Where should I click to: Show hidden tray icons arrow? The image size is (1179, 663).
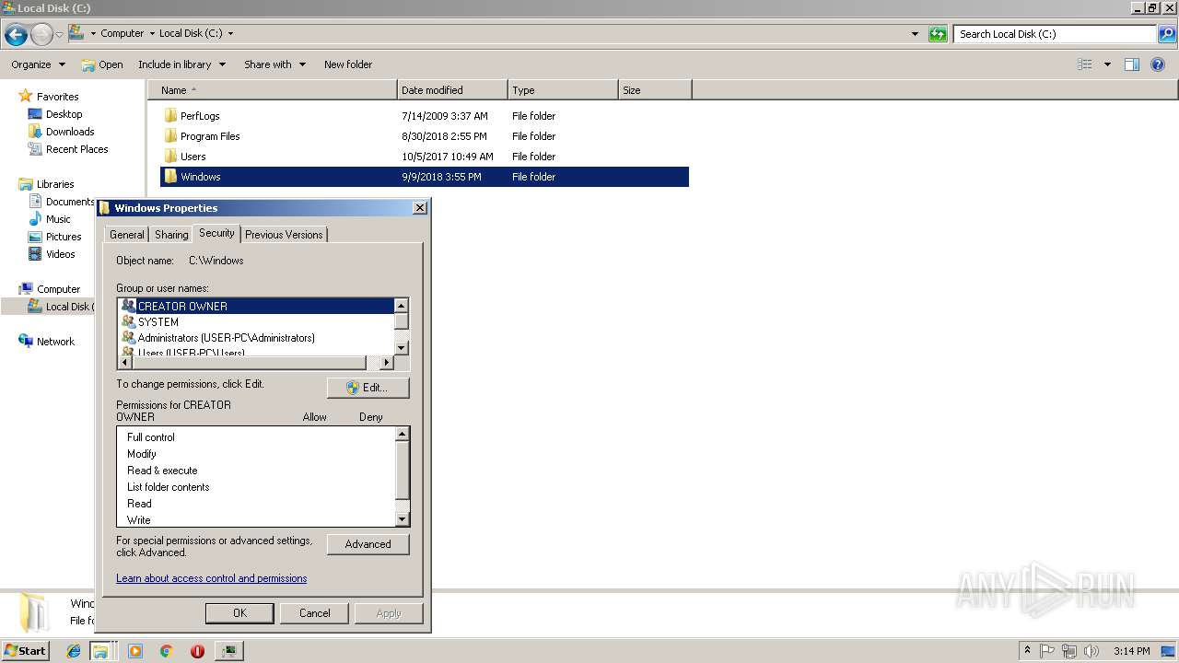click(1027, 651)
